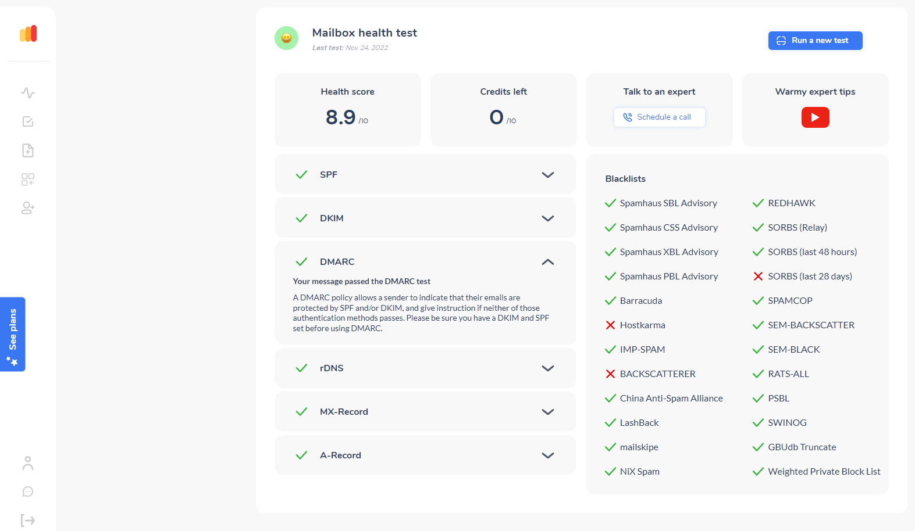Click the rDNS label

coord(332,368)
